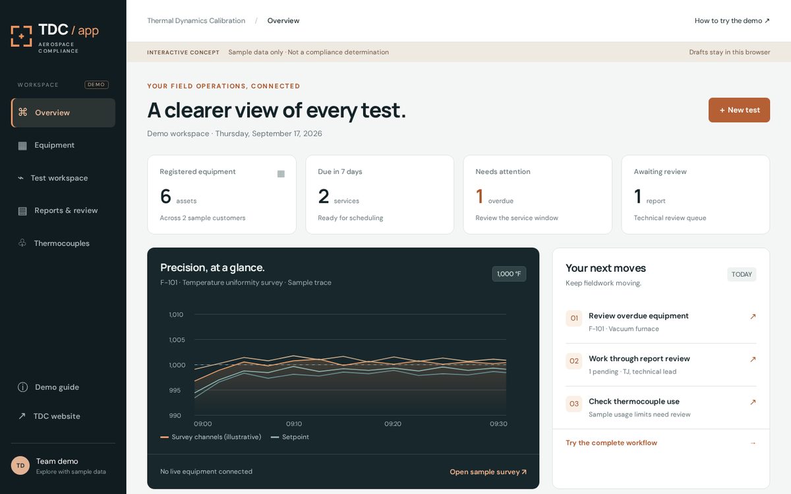The width and height of the screenshot is (791, 494).
Task: Click the Overview breadcrumb item
Action: coord(283,21)
